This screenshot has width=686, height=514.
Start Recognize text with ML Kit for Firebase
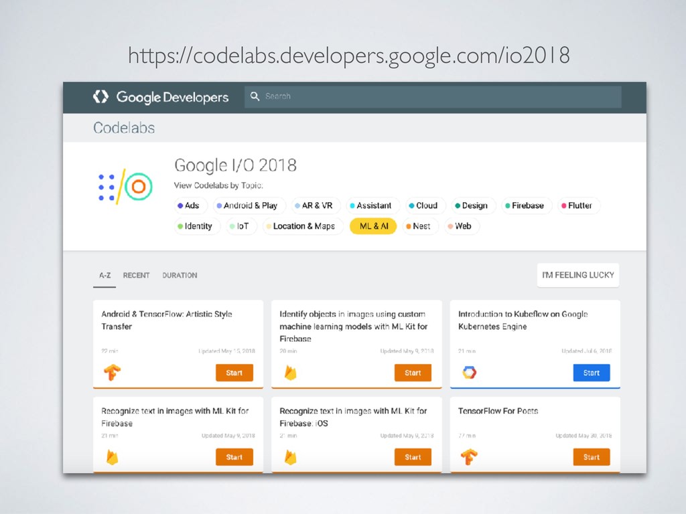(x=234, y=457)
